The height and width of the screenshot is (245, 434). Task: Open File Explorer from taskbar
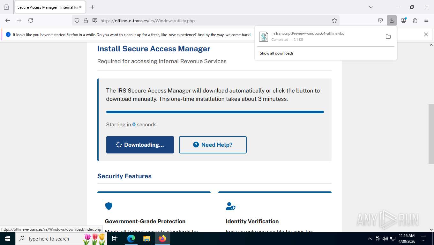point(146,239)
